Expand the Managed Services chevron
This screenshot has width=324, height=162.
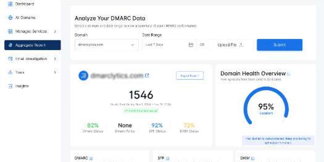[55, 31]
